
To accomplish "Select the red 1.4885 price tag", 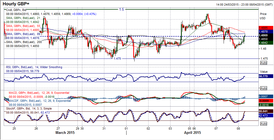I will click(266, 28).
